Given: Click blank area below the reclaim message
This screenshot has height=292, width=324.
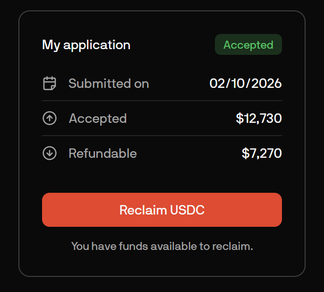Looking at the screenshot, I should point(162,264).
